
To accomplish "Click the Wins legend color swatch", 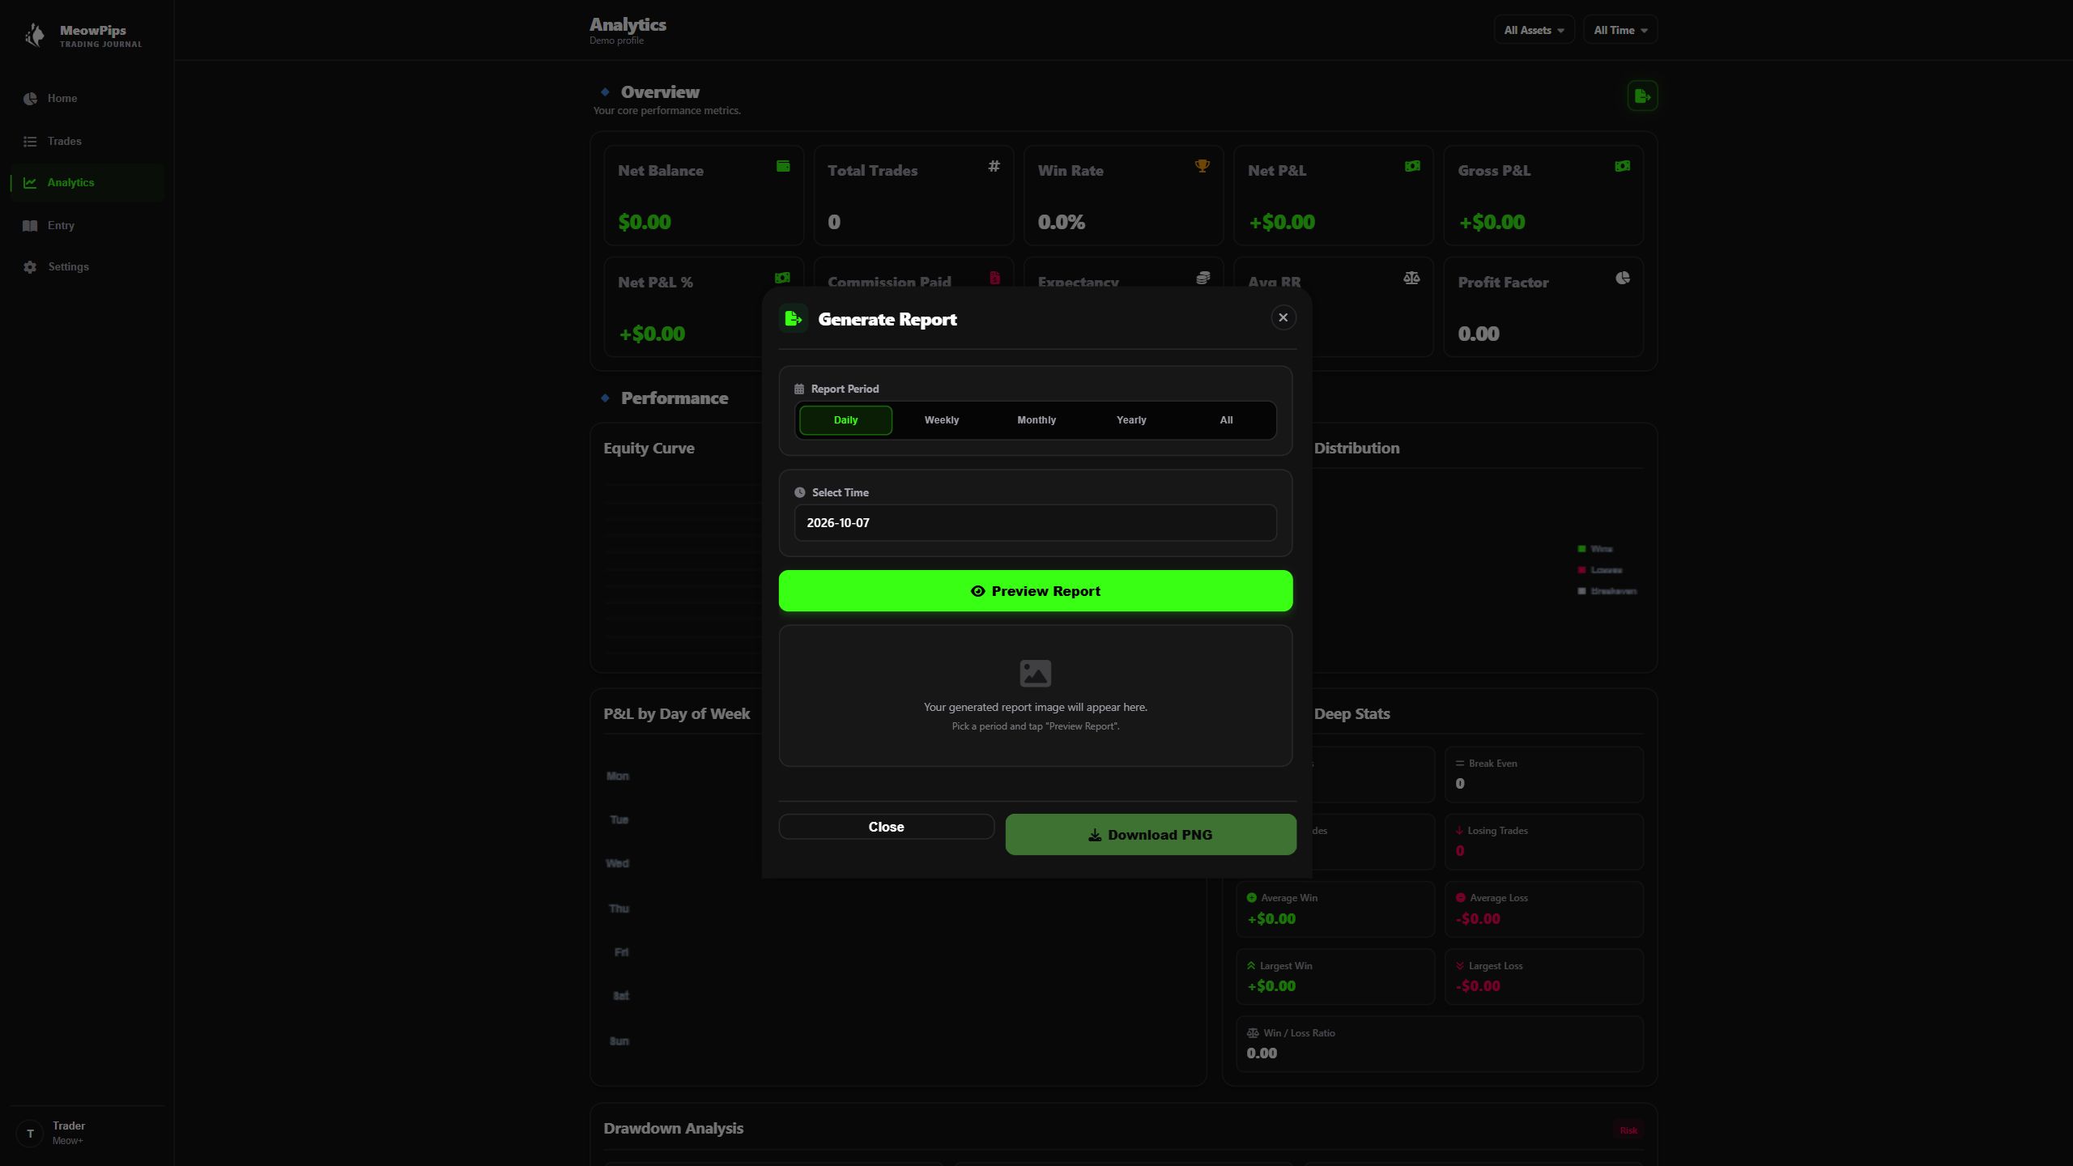I will [1581, 549].
